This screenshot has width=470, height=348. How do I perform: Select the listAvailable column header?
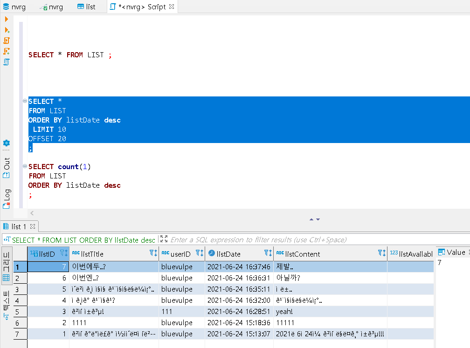point(411,254)
